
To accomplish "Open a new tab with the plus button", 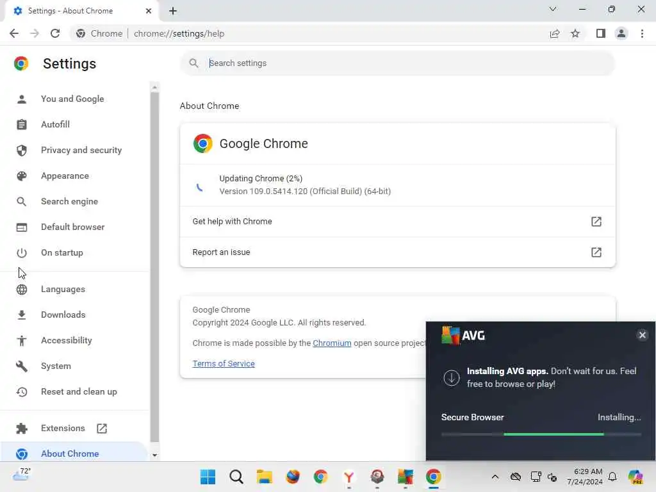I will 173,11.
